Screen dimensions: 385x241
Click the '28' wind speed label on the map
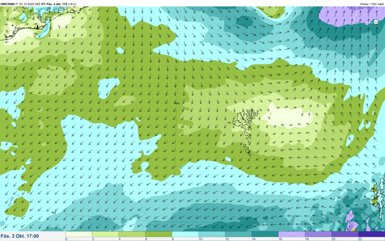tap(353, 230)
